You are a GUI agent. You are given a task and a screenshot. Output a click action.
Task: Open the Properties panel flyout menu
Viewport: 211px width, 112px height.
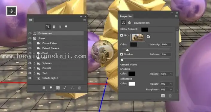[176, 16]
